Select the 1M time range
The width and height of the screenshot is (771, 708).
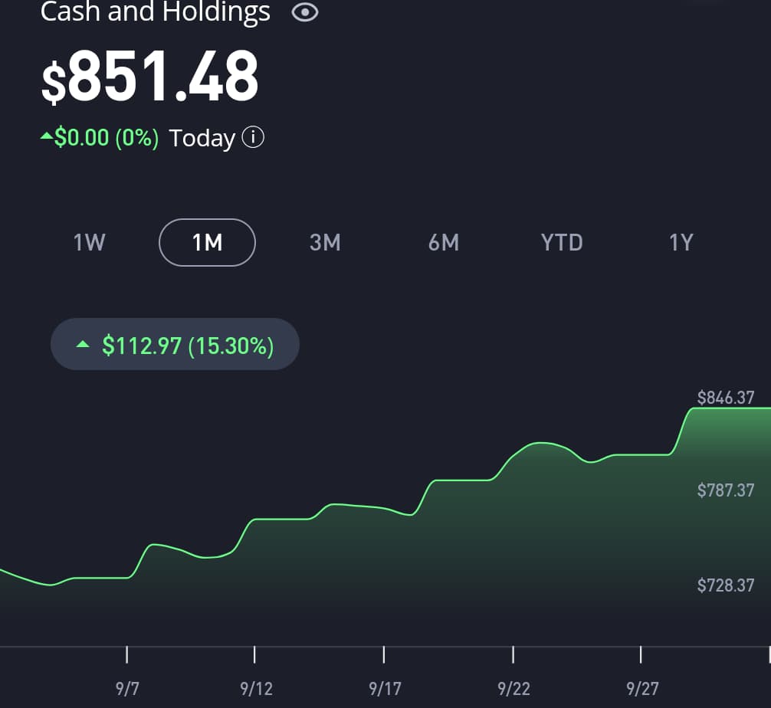point(207,243)
